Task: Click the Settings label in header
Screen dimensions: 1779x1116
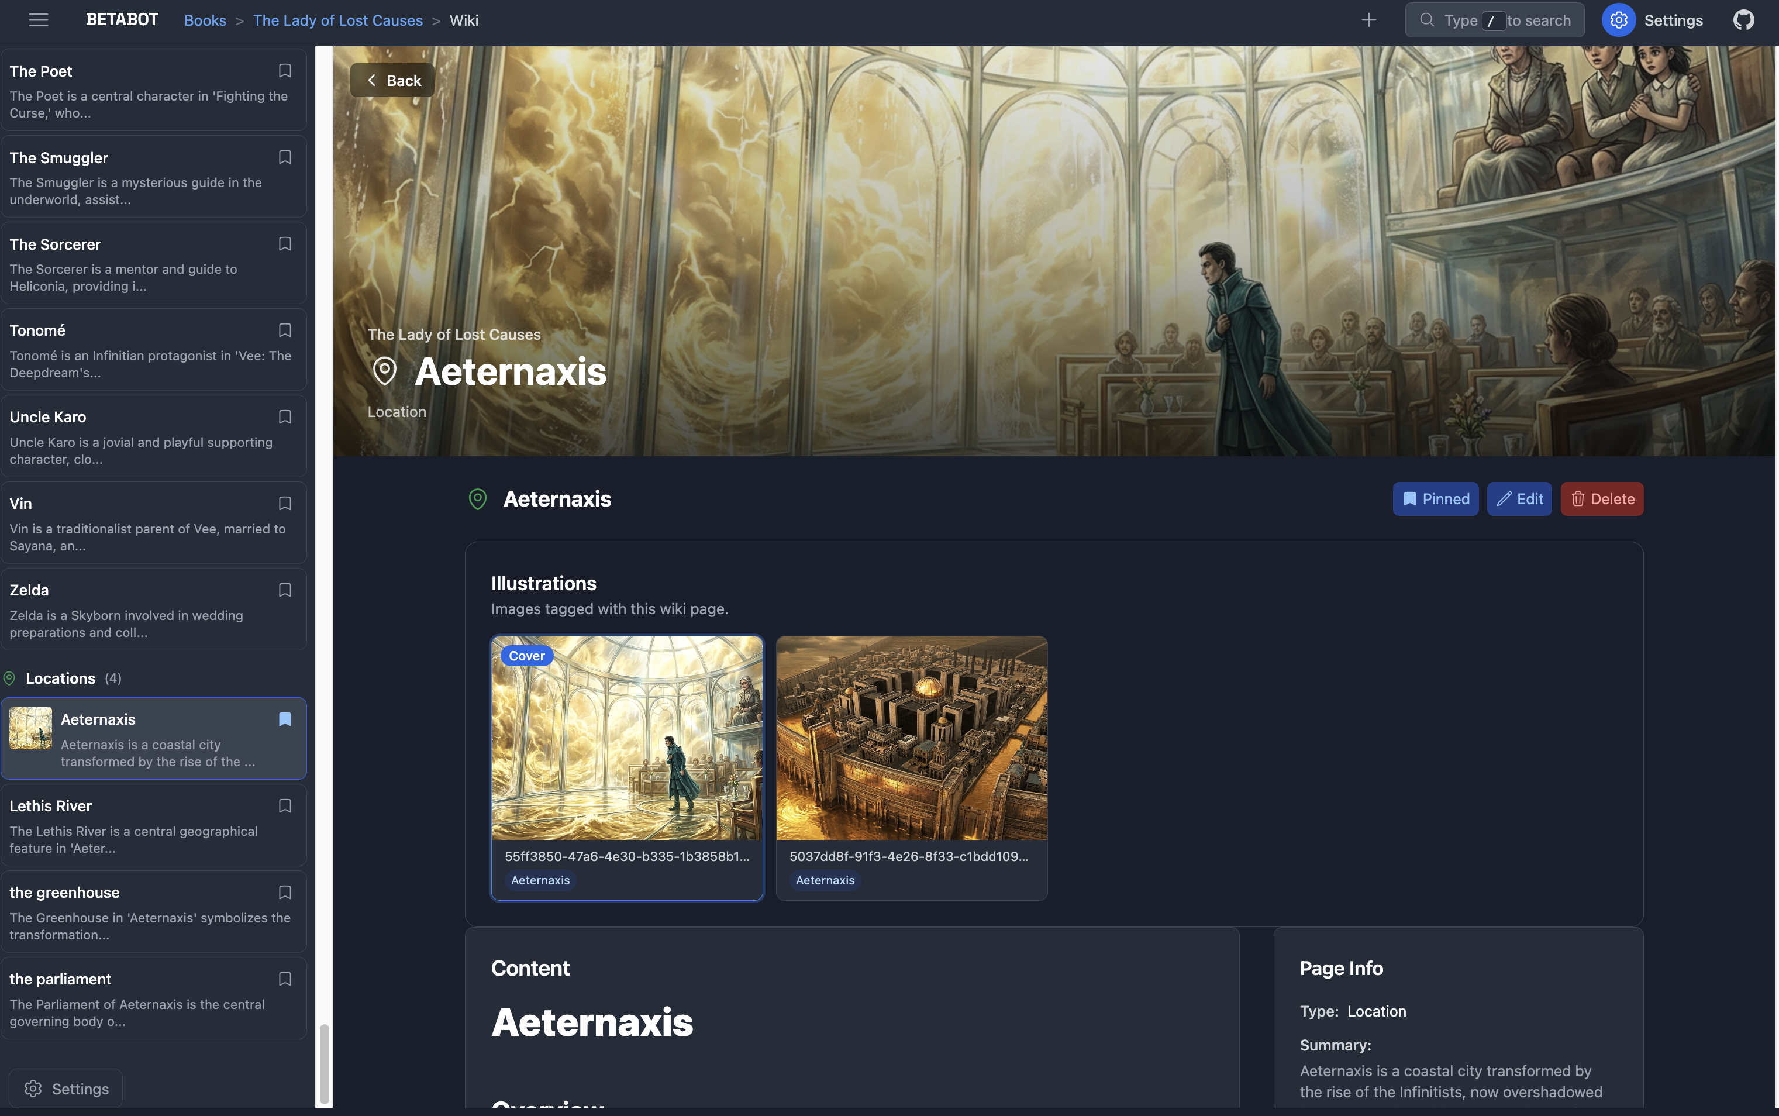Action: (1674, 20)
